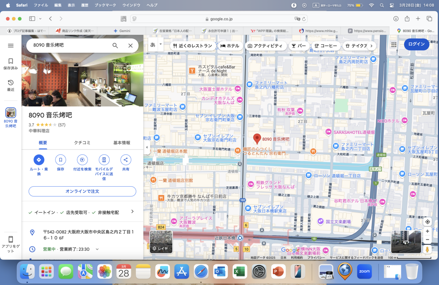Open zoom in the Dock
439x285 pixels.
click(x=364, y=271)
